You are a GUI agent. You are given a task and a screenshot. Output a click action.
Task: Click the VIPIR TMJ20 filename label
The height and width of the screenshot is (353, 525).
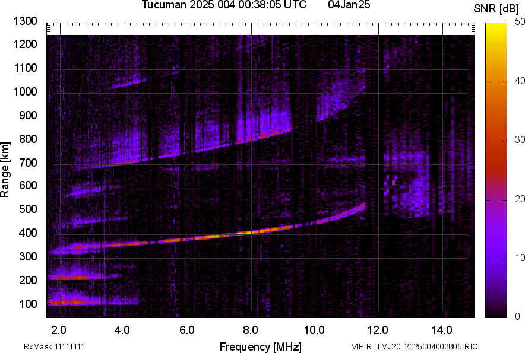(414, 346)
